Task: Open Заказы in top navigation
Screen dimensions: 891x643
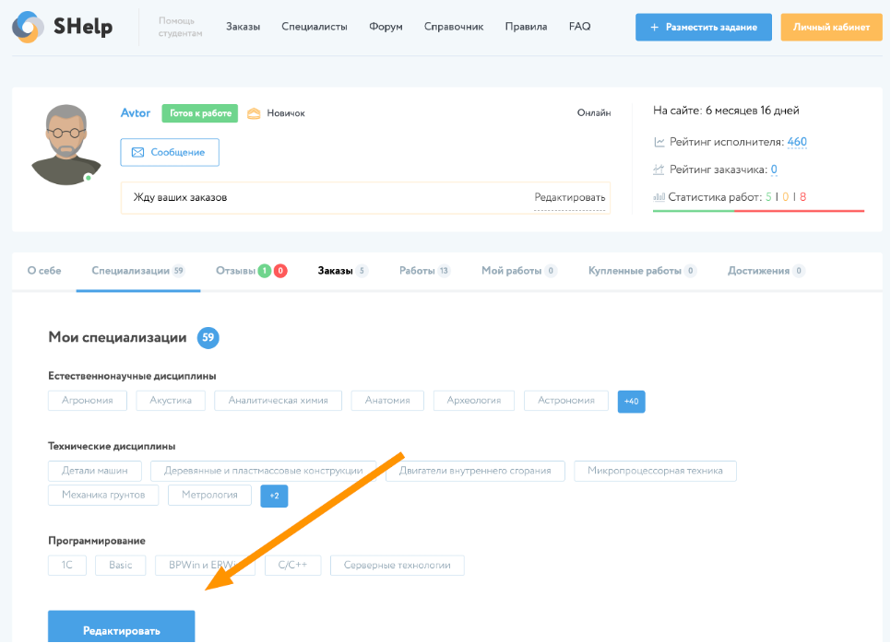Action: [x=243, y=27]
